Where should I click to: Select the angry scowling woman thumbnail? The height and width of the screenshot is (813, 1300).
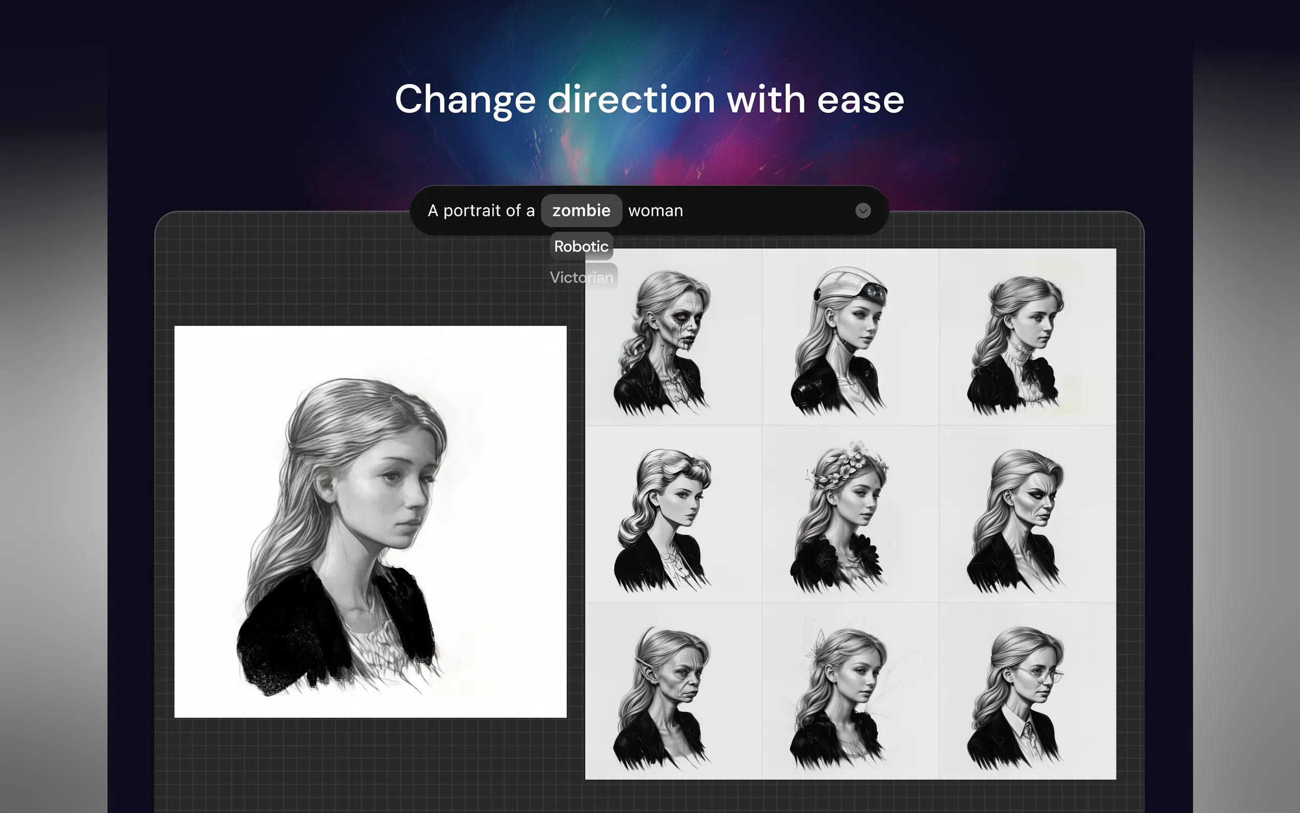click(1027, 514)
